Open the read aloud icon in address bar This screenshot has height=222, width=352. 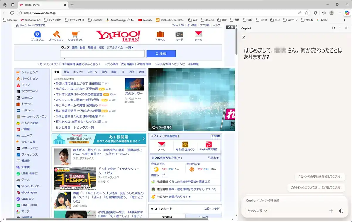coord(300,13)
